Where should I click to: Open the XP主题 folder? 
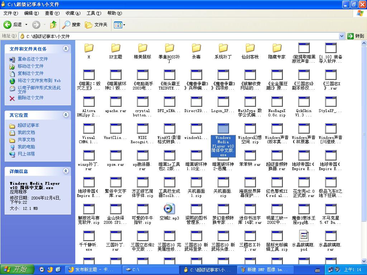click(115, 48)
